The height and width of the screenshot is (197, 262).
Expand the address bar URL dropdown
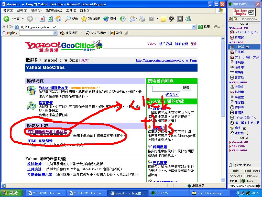tap(194, 27)
